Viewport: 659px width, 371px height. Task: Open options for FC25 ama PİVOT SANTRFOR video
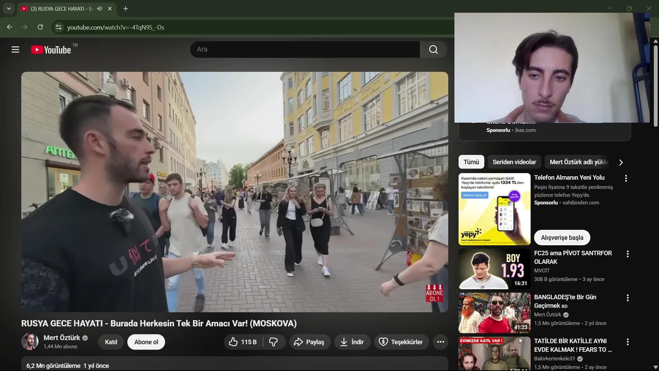point(628,254)
